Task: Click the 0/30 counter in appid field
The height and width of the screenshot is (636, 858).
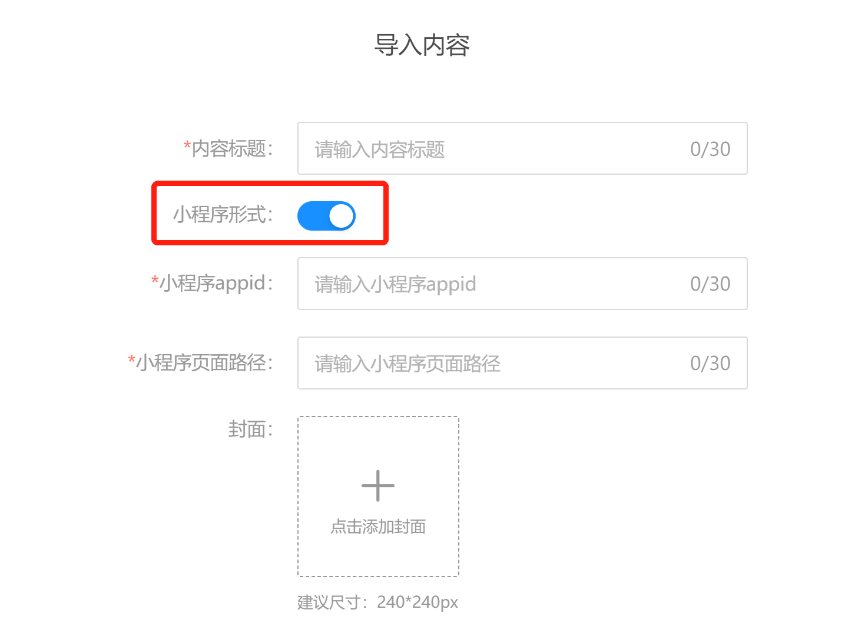Action: tap(710, 284)
